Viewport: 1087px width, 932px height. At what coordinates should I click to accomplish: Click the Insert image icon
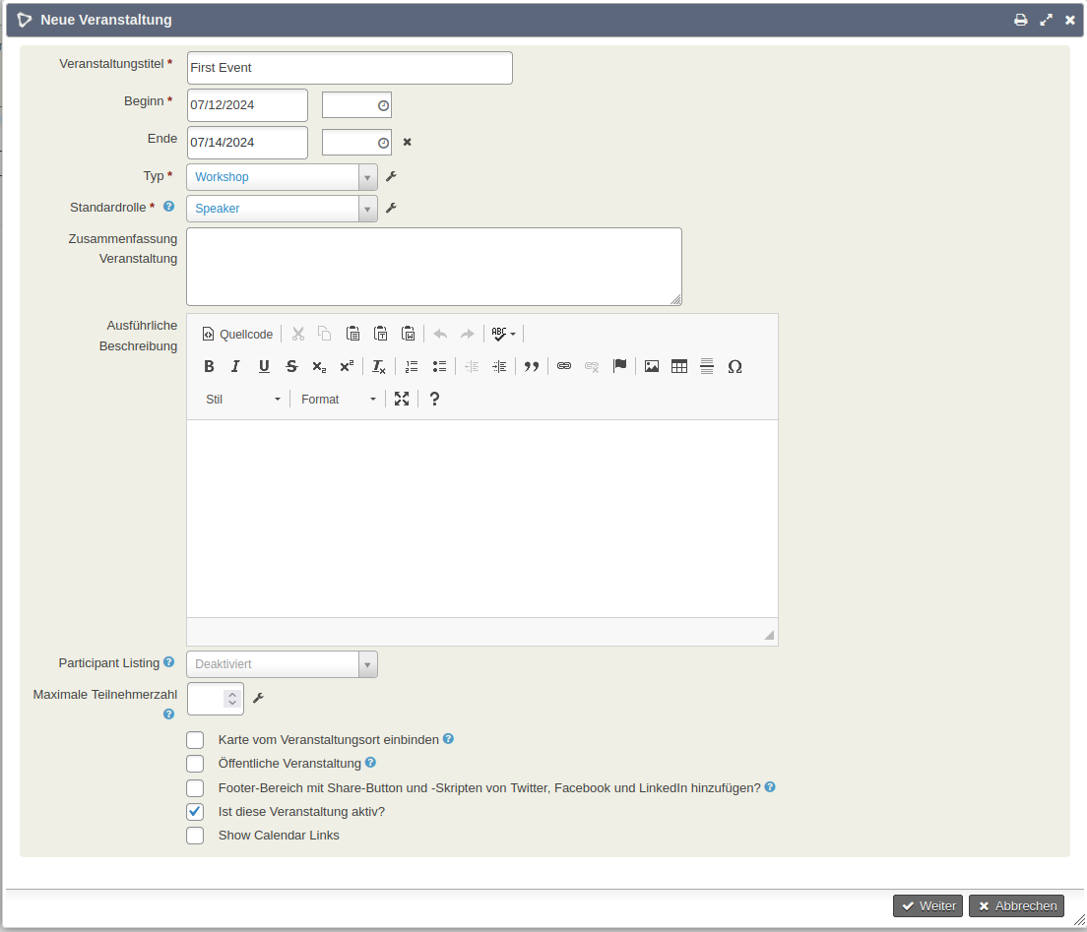pos(651,366)
